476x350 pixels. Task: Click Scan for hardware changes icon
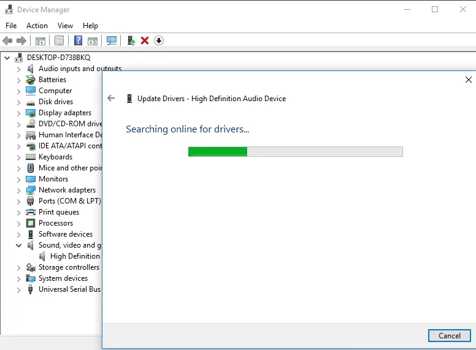click(x=112, y=40)
